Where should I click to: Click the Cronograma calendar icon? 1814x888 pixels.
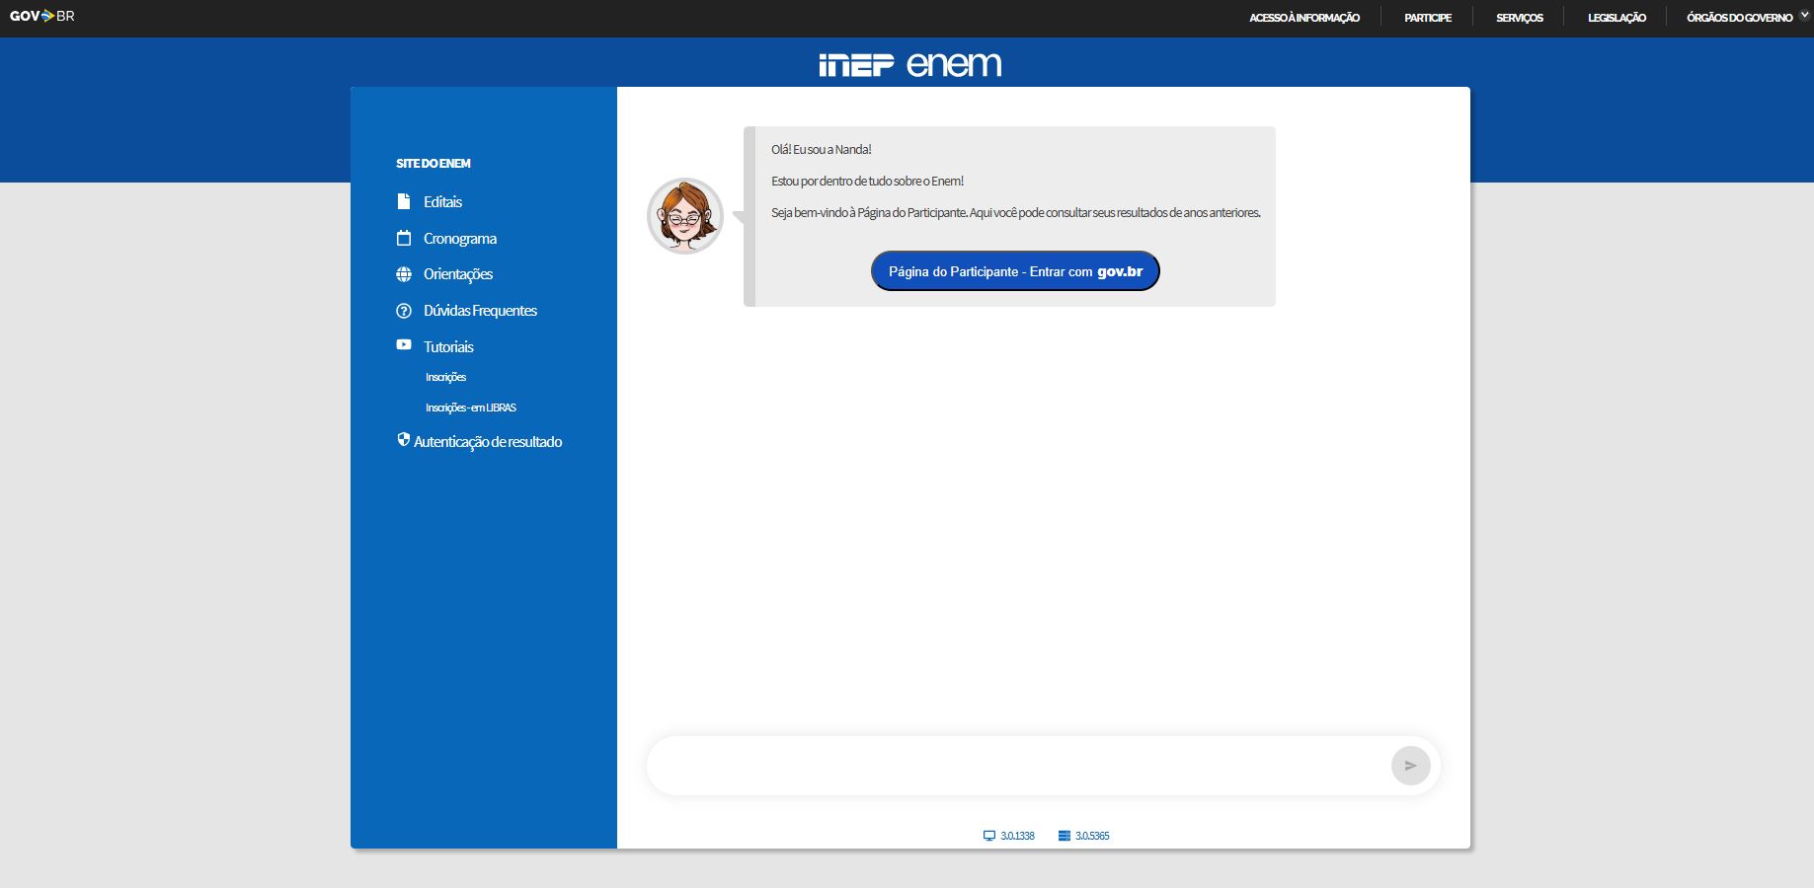tap(404, 238)
